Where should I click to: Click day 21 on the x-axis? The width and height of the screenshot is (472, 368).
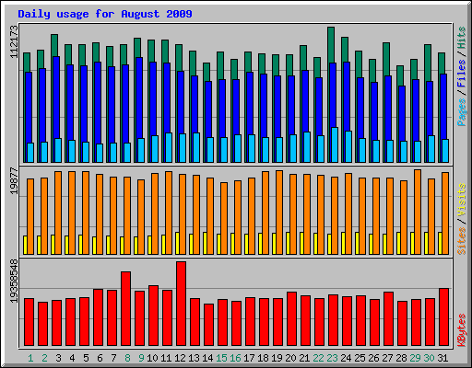click(x=304, y=358)
